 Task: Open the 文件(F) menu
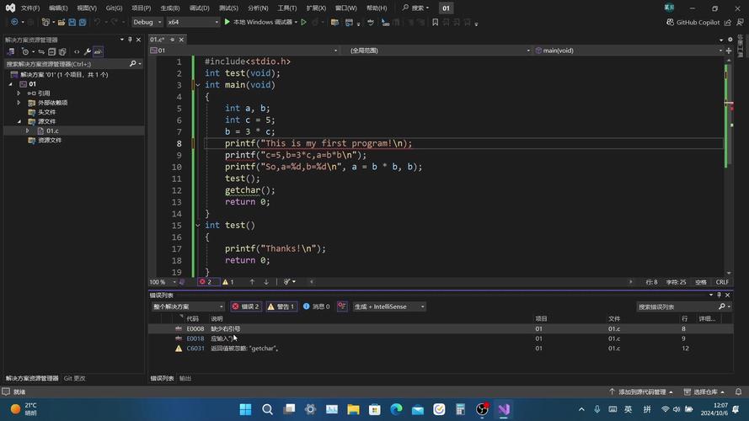(x=30, y=8)
